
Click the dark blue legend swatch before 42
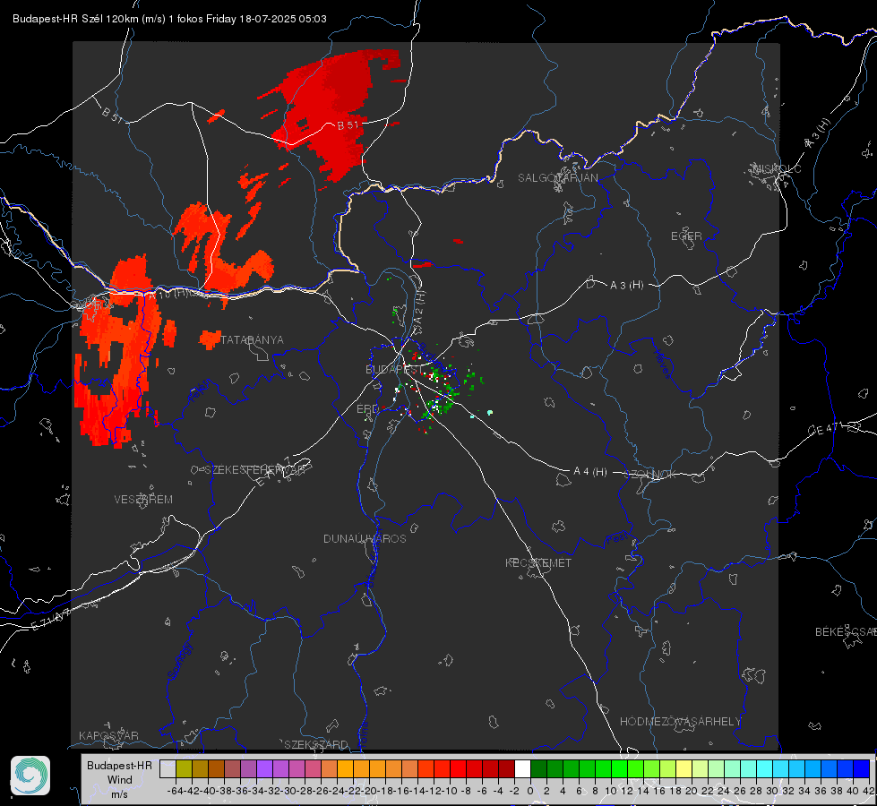[x=862, y=768]
